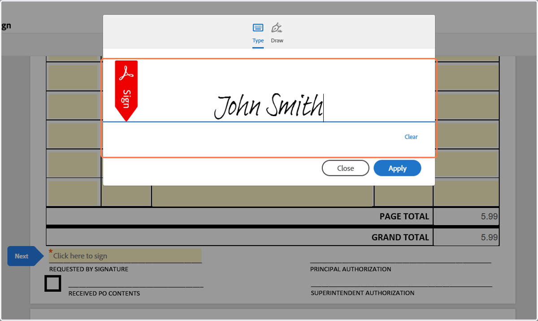This screenshot has width=538, height=321.
Task: Go to the Next required field
Action: coord(25,256)
